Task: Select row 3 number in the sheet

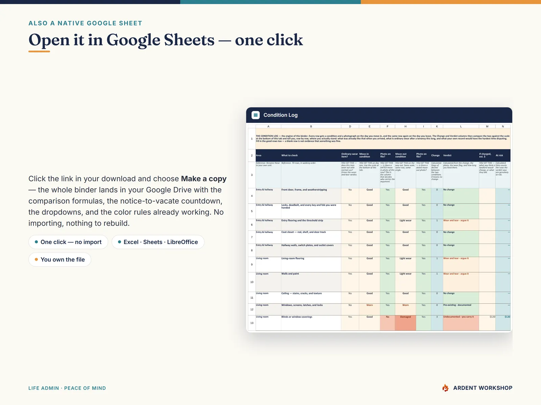Action: pyautogui.click(x=252, y=175)
